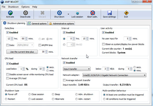153x106 pixels.
Task: Click the Date/time minutes spinner arrows
Action: point(26,38)
